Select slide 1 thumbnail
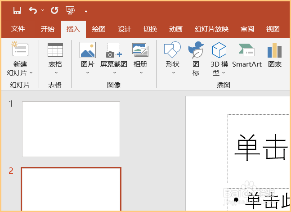The height and width of the screenshot is (212, 291). click(x=71, y=129)
